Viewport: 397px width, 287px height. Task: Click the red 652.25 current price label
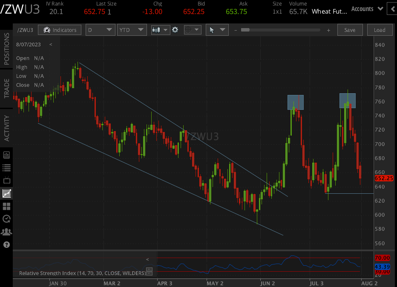click(384, 178)
